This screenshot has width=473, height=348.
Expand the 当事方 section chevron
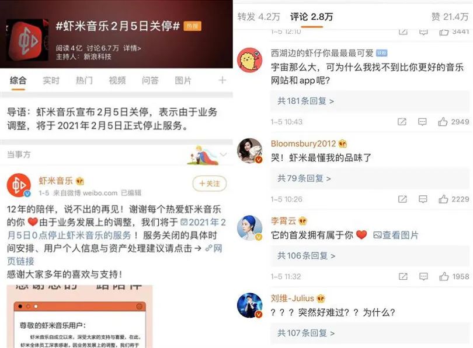click(x=224, y=154)
